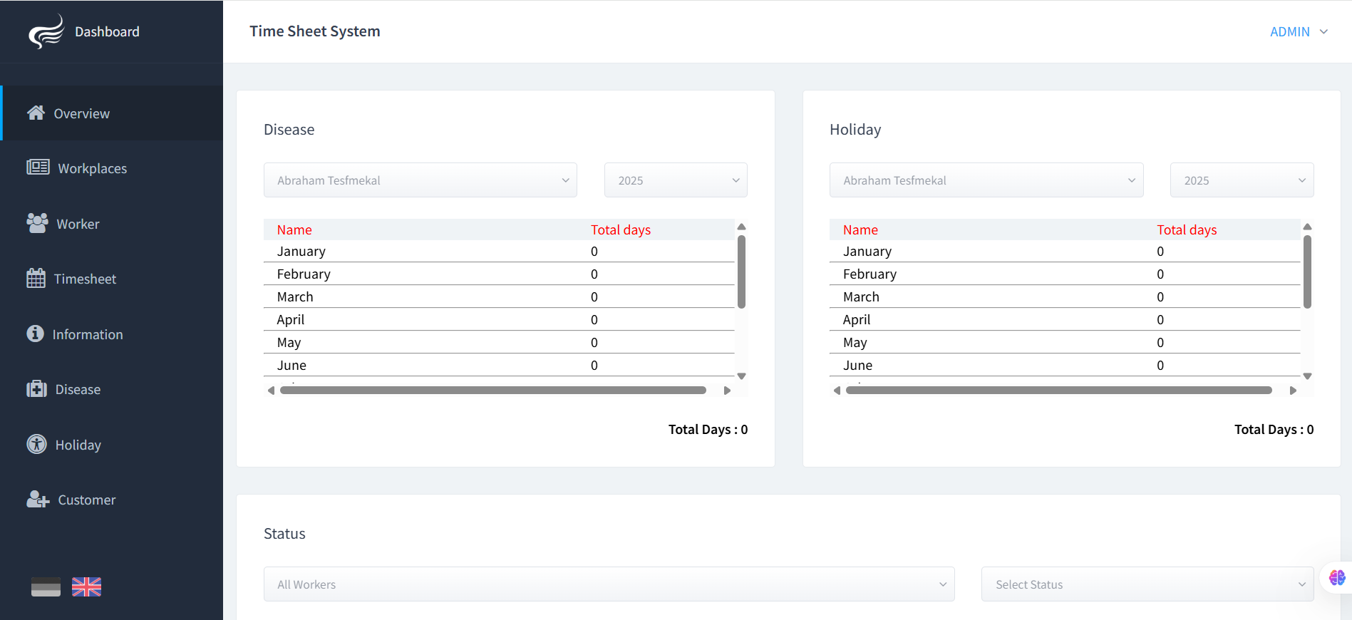This screenshot has width=1352, height=620.
Task: Open the Timesheet calendar icon
Action: click(x=36, y=279)
